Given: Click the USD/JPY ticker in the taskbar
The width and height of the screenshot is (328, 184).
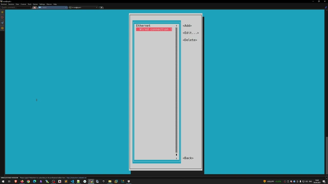Looking at the screenshot, I should click(x=272, y=181).
